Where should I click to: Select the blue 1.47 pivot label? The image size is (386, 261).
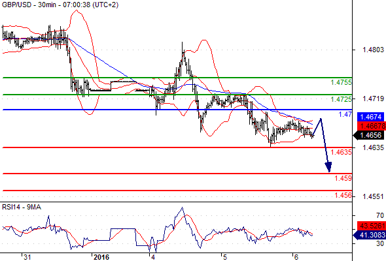click(x=345, y=114)
